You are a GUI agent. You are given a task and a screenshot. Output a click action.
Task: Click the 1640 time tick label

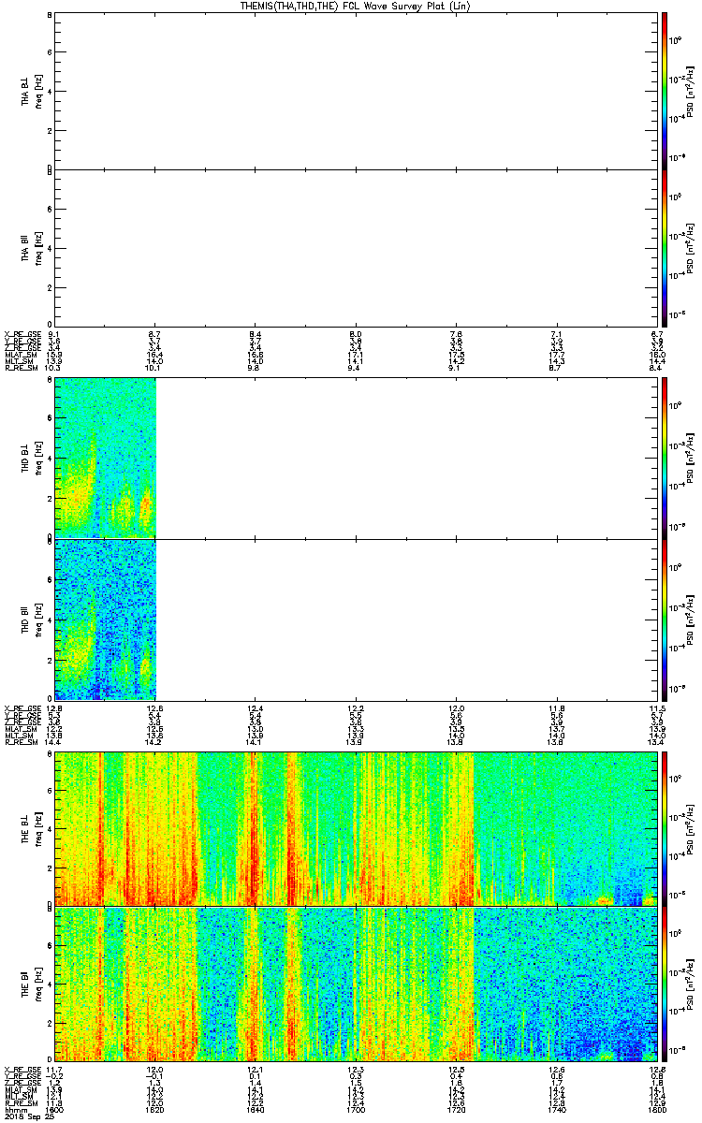(256, 1110)
